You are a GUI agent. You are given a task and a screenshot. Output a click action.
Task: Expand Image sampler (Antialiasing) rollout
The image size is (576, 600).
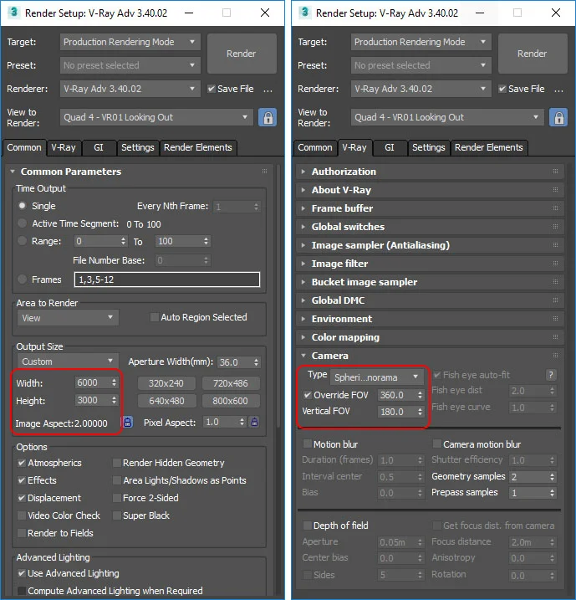(x=430, y=245)
